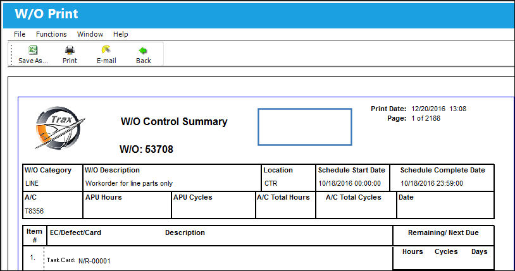Viewport: 515px width, 271px height.
Task: Click the Days sub-header
Action: pyautogui.click(x=479, y=251)
